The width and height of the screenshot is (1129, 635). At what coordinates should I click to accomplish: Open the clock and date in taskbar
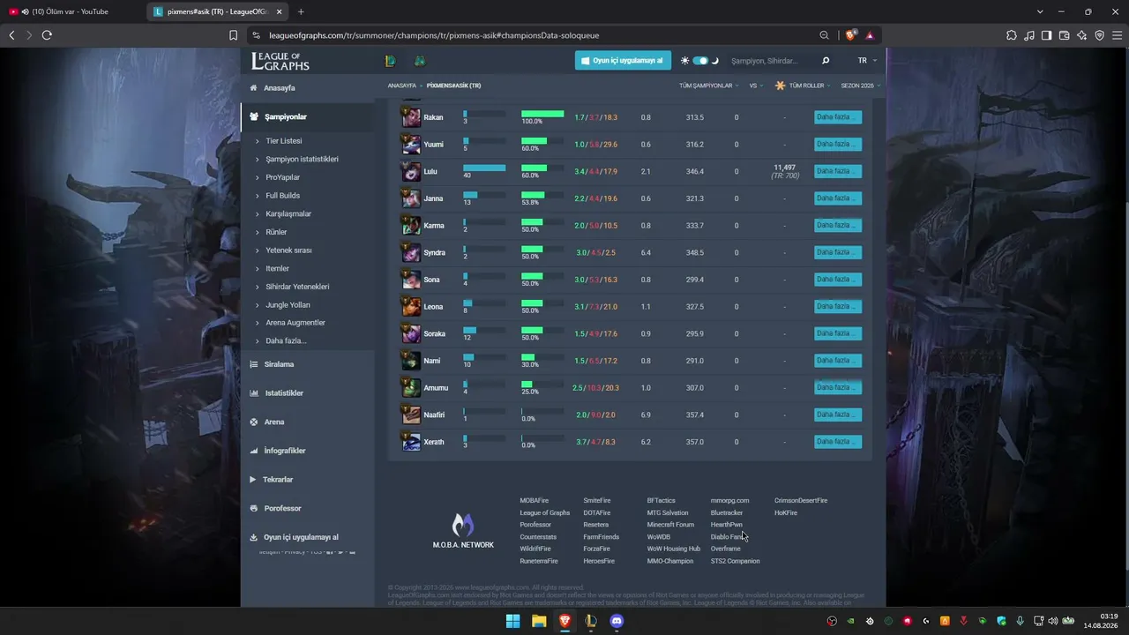[1102, 621]
